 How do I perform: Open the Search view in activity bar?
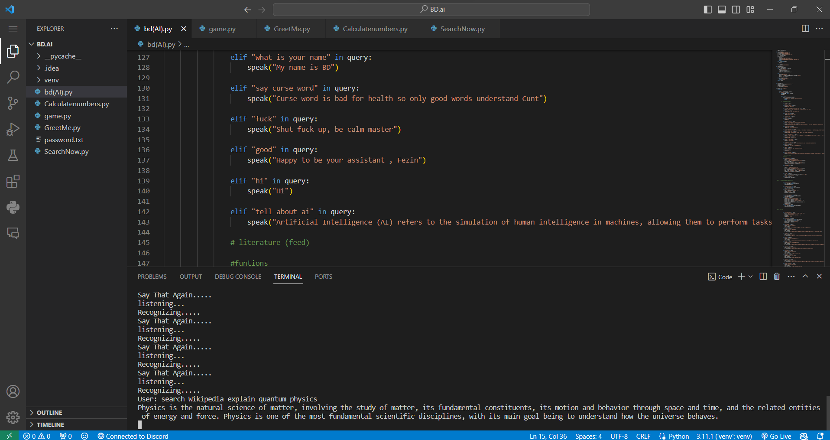(x=13, y=77)
